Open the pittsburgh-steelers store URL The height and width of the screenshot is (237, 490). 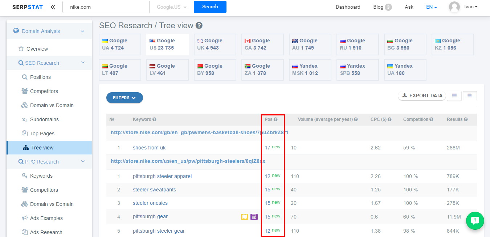pyautogui.click(x=188, y=161)
